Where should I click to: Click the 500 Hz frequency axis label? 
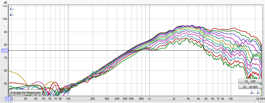pos(125,99)
